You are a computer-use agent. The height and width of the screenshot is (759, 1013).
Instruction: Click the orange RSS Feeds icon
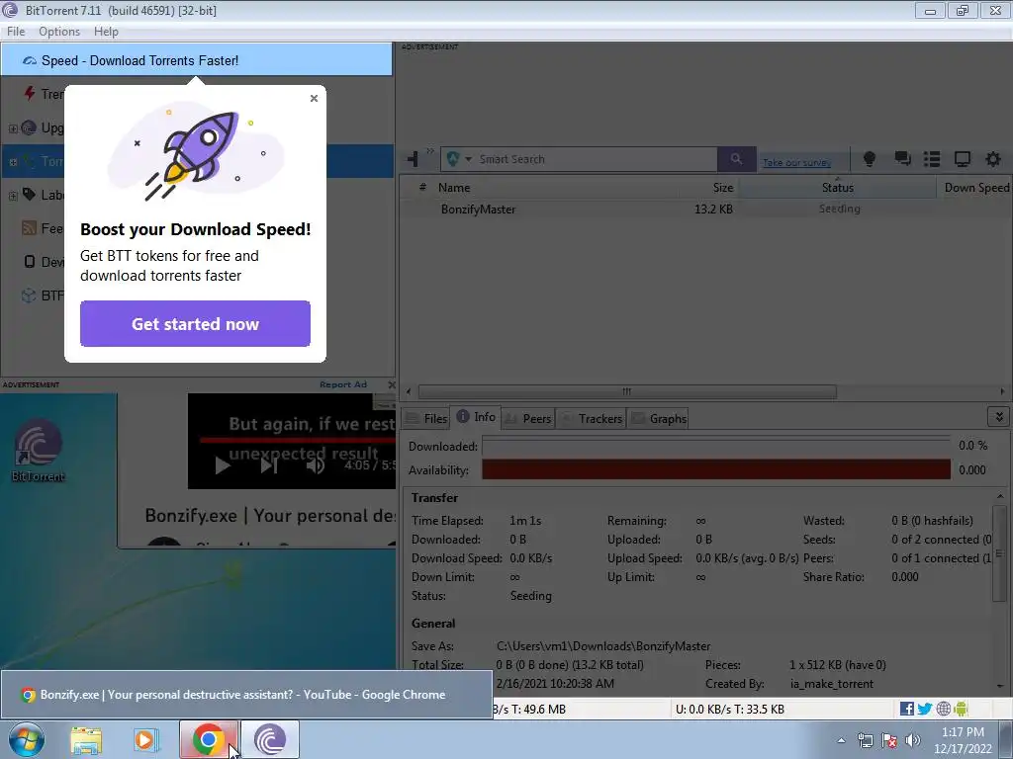point(29,228)
